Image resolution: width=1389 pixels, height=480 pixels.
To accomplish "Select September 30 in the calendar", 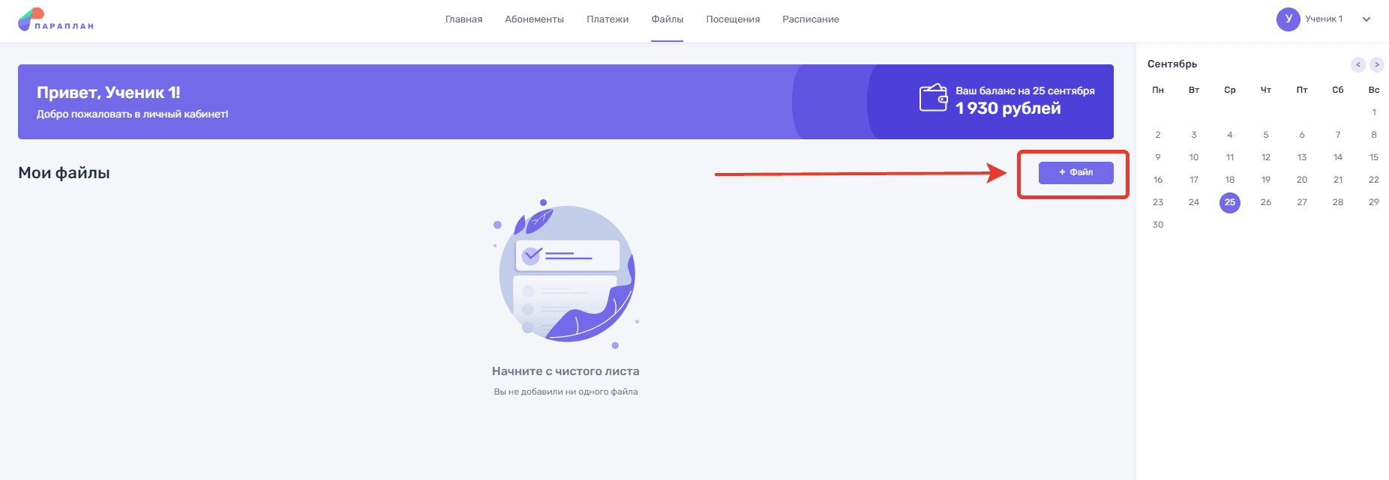I will [x=1158, y=225].
